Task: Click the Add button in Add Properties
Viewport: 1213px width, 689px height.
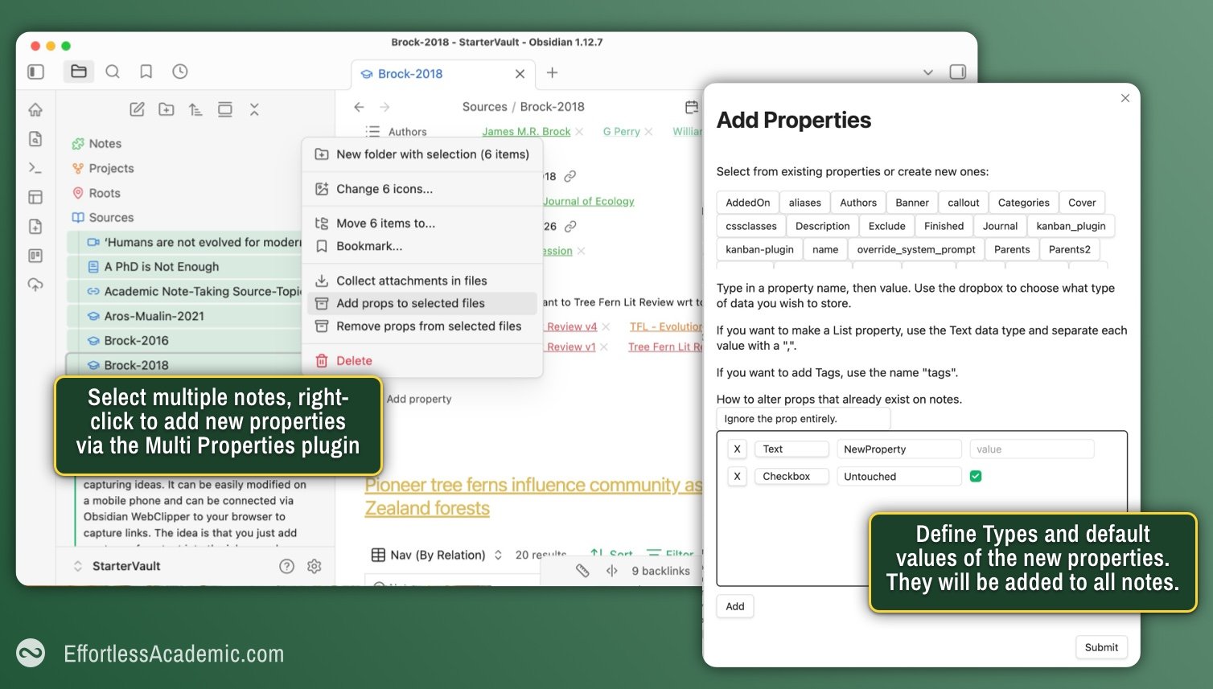Action: tap(735, 606)
